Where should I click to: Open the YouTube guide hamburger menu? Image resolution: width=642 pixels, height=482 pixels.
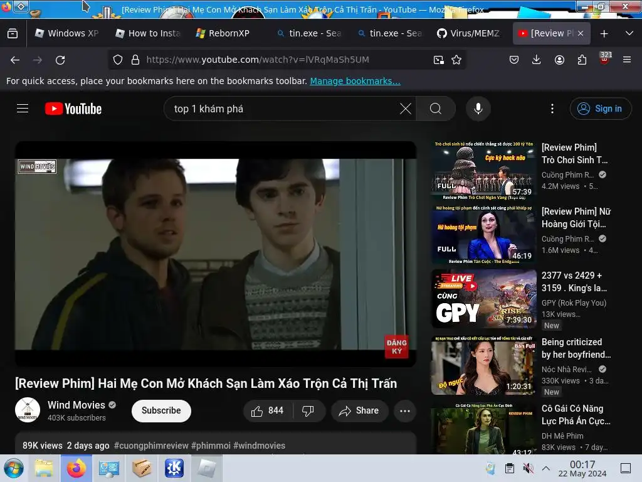(x=23, y=109)
